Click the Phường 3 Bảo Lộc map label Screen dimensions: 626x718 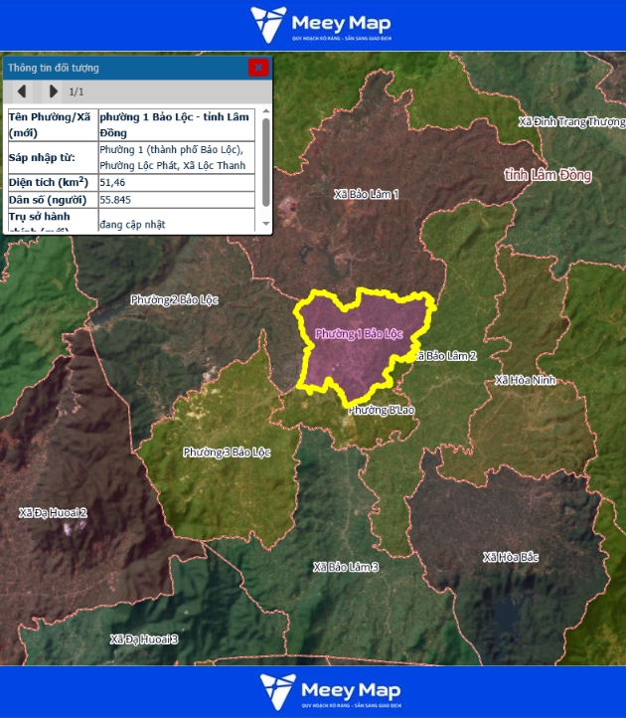227,452
